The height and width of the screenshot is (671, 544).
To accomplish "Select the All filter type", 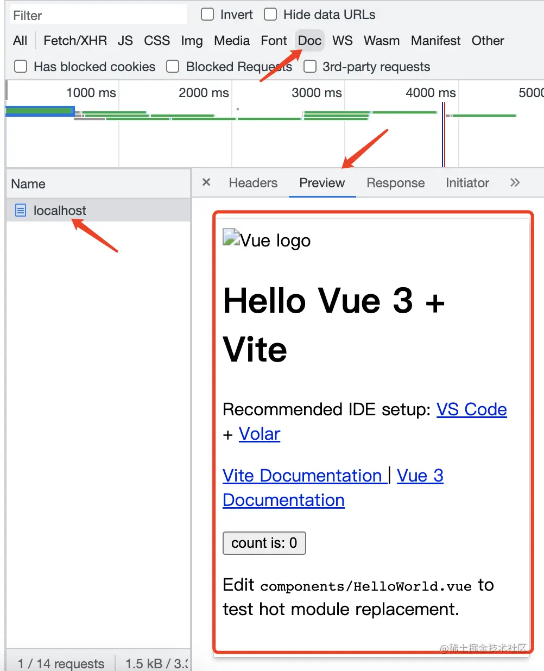I will click(20, 41).
